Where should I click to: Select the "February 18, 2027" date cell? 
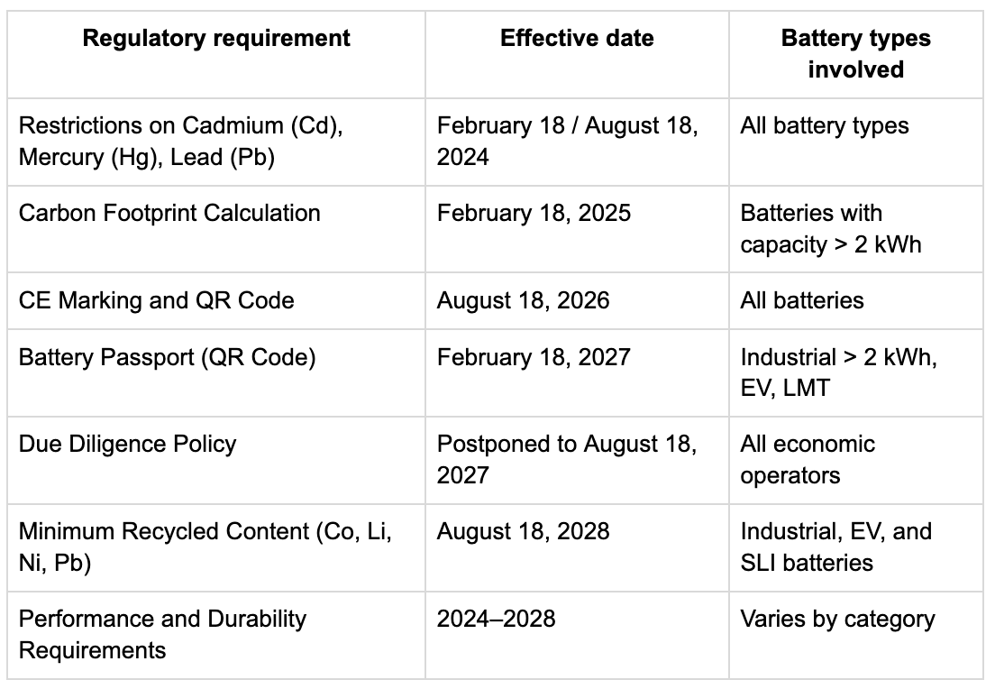click(x=534, y=358)
